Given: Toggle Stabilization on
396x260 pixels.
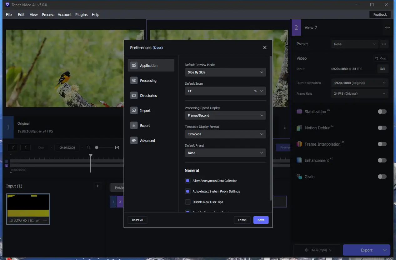Looking at the screenshot, I should [x=382, y=112].
